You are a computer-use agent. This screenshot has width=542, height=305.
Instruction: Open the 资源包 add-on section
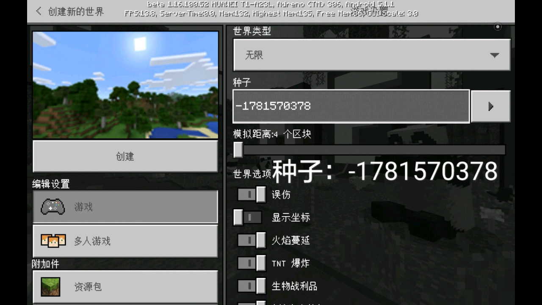pos(125,287)
